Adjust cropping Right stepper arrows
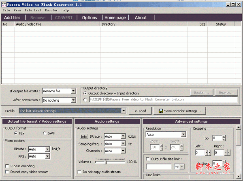Image resolution: width=243 pixels, height=181 pixels. (228, 153)
